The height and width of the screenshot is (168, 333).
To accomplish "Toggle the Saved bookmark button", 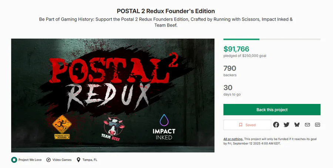I will (247, 125).
